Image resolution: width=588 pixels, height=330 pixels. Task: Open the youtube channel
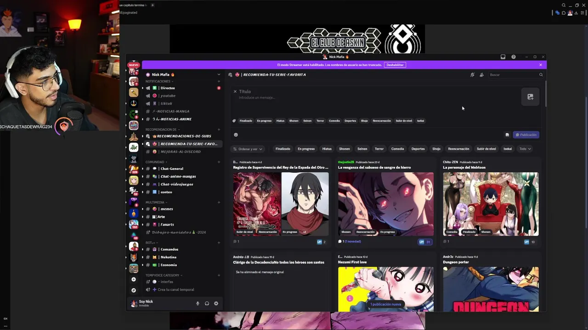(183, 96)
